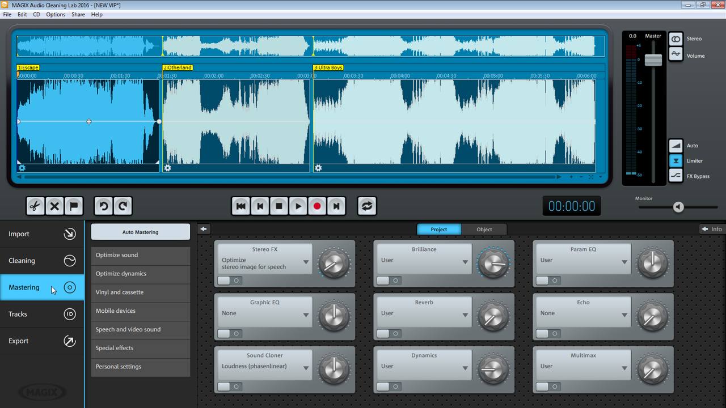This screenshot has width=726, height=408.
Task: Click the Import arrow icon
Action: click(70, 234)
